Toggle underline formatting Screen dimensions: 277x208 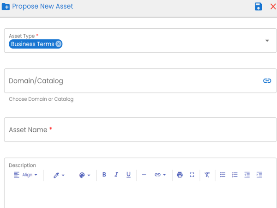coord(128,175)
